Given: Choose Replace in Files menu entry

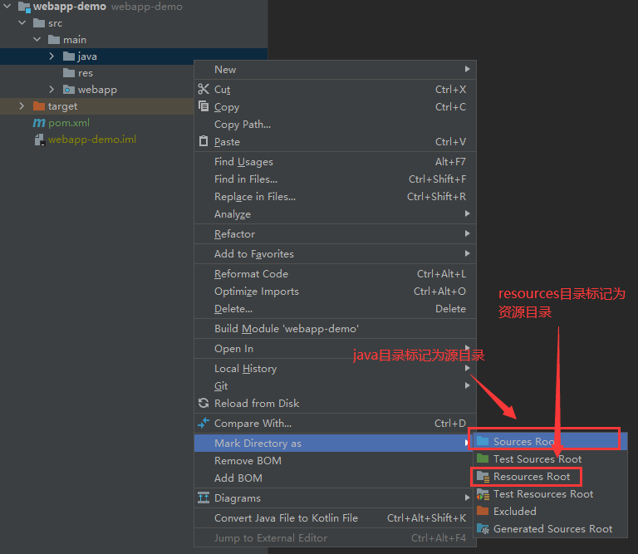Looking at the screenshot, I should point(336,197).
